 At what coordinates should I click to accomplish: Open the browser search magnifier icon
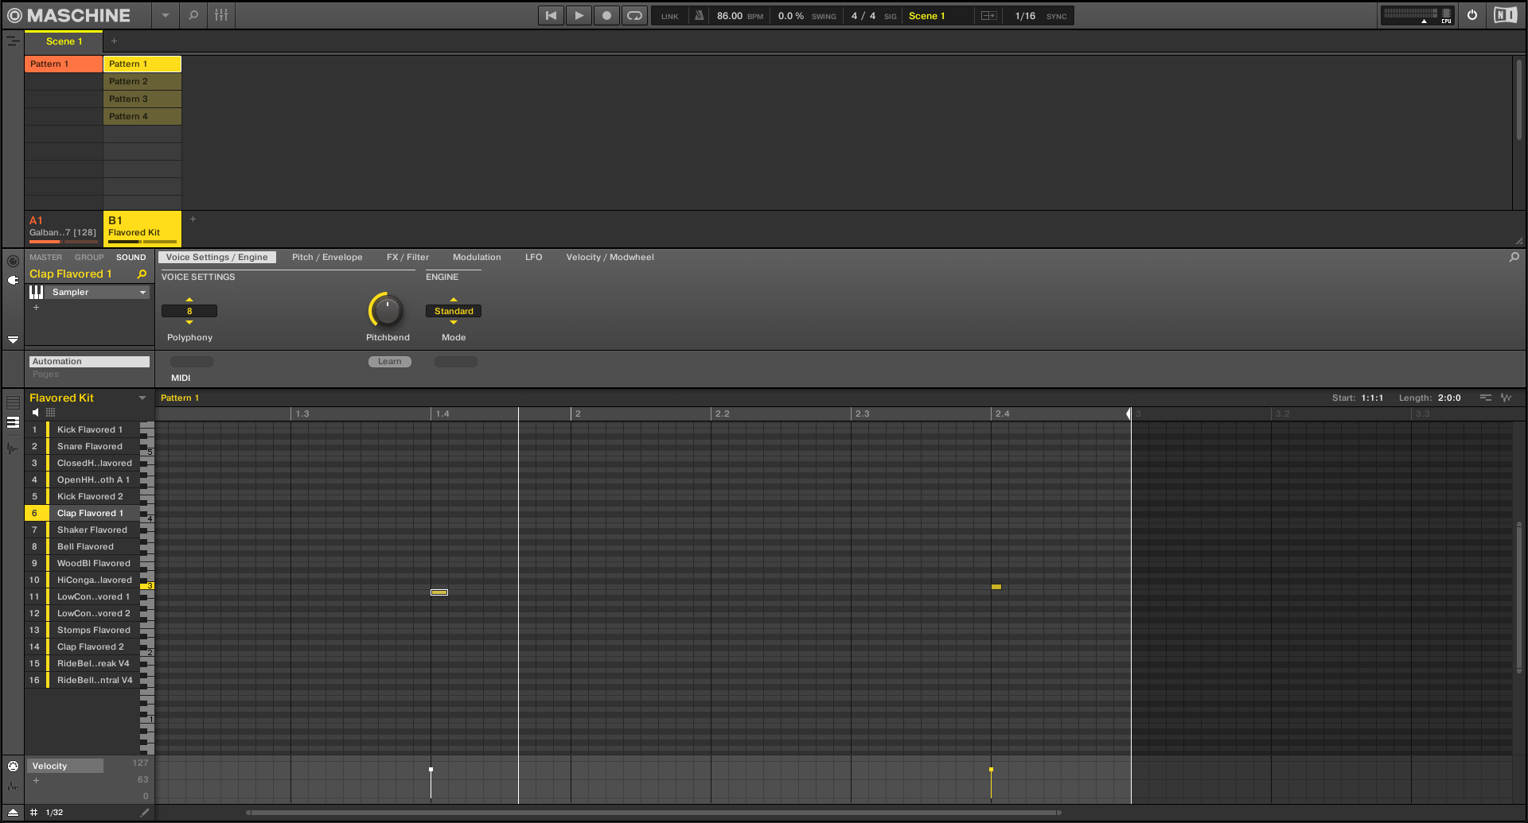click(193, 15)
